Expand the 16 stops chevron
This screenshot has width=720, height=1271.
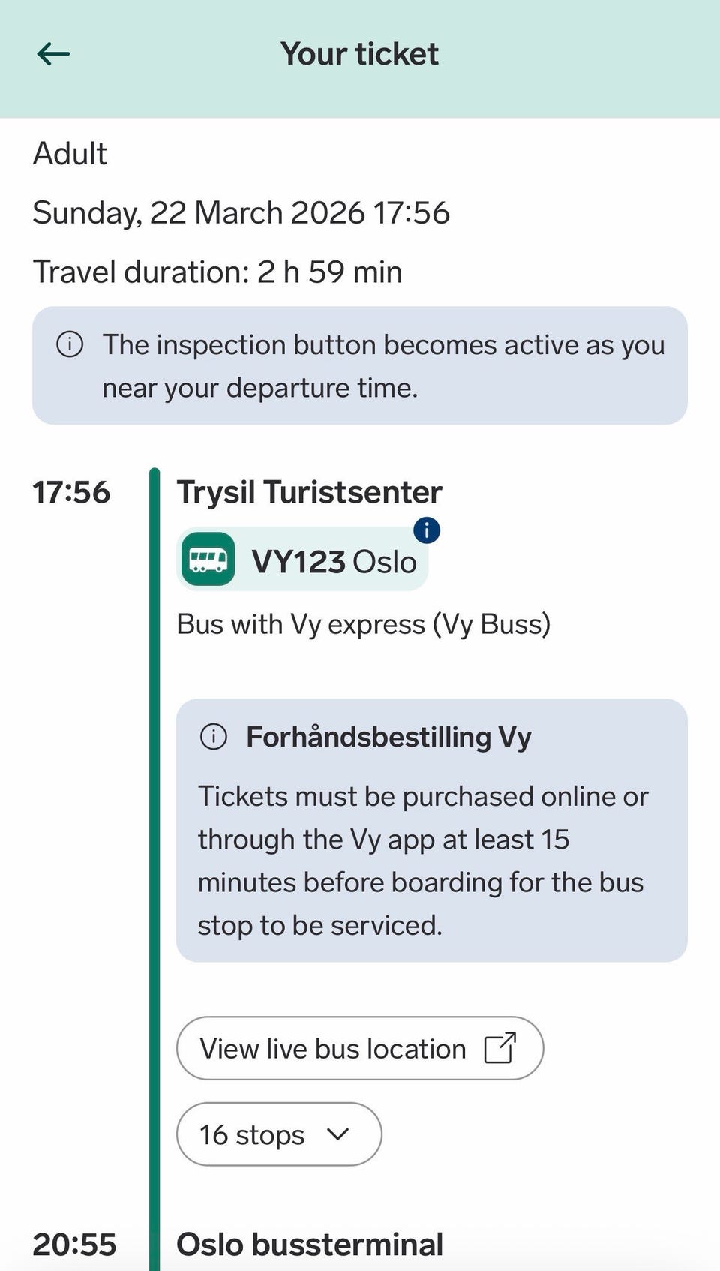click(338, 1134)
